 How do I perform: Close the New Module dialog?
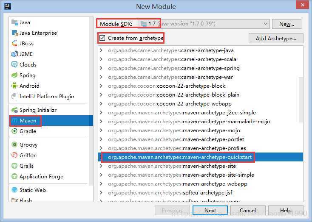click(x=303, y=5)
